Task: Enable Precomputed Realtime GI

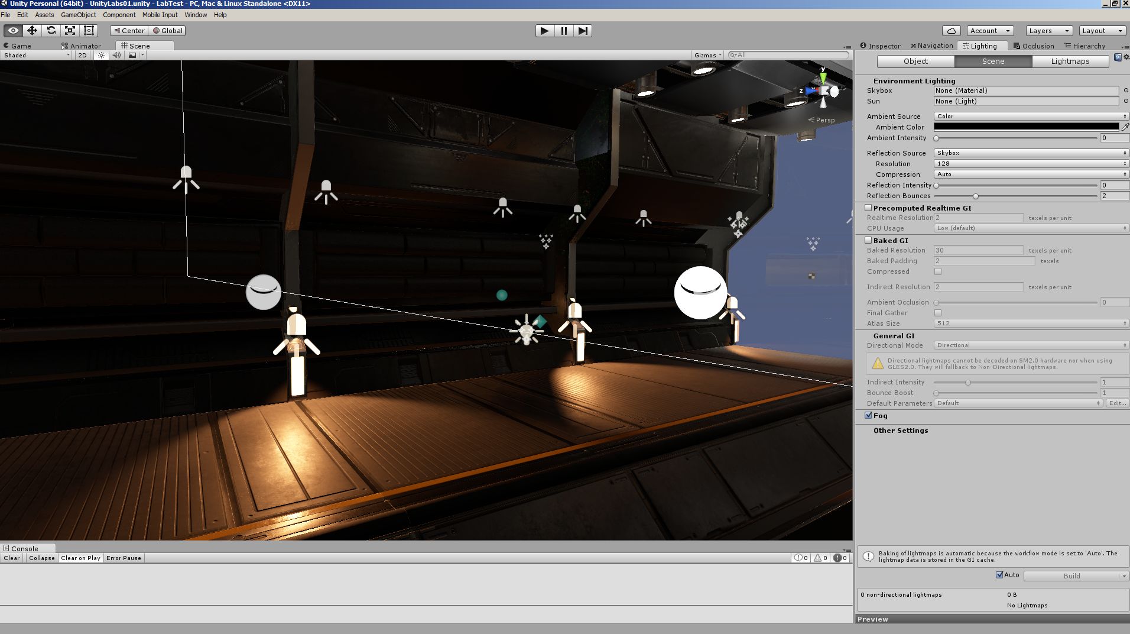Action: pos(868,207)
